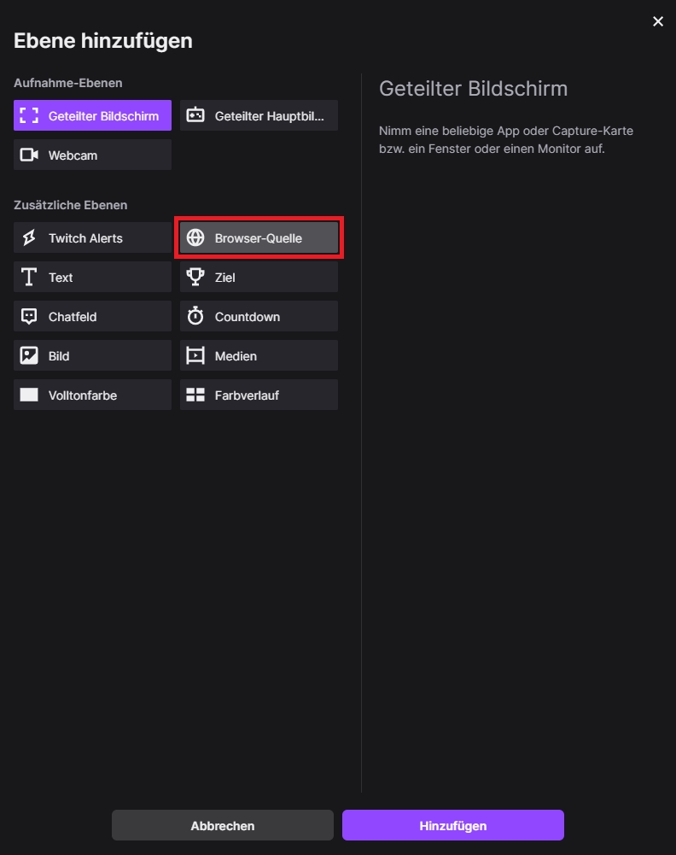This screenshot has height=855, width=676.
Task: Click the Webcam camera icon
Action: tap(30, 155)
